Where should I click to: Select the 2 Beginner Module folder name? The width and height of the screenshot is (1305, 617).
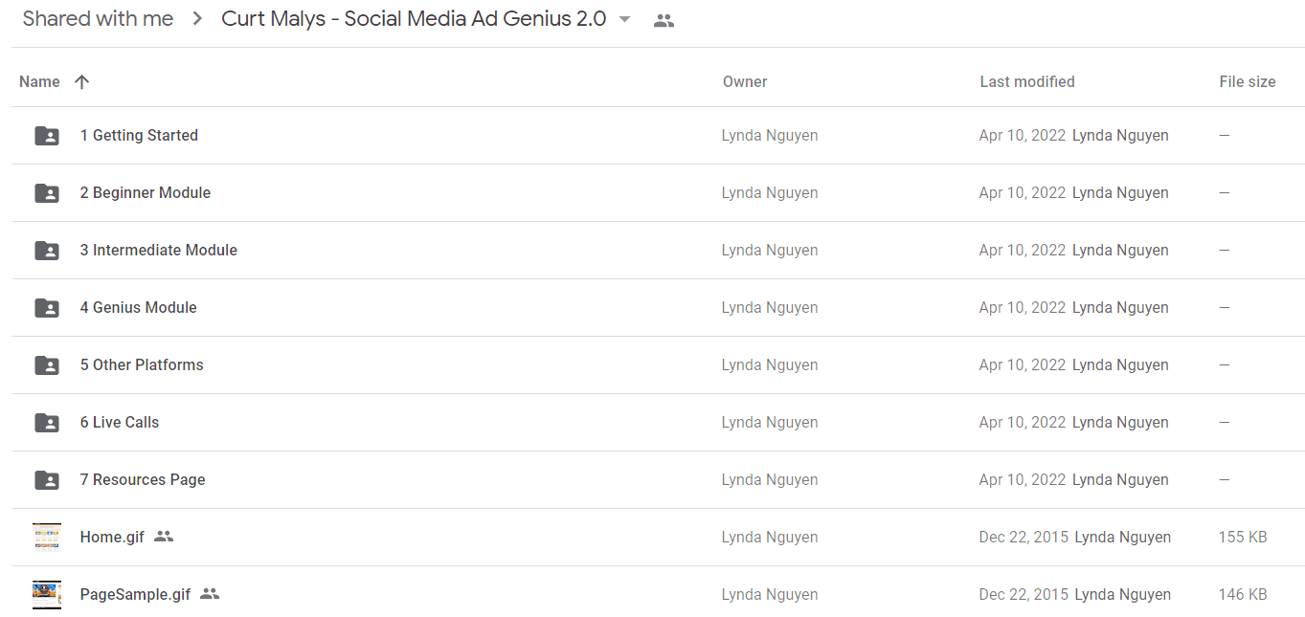(146, 193)
